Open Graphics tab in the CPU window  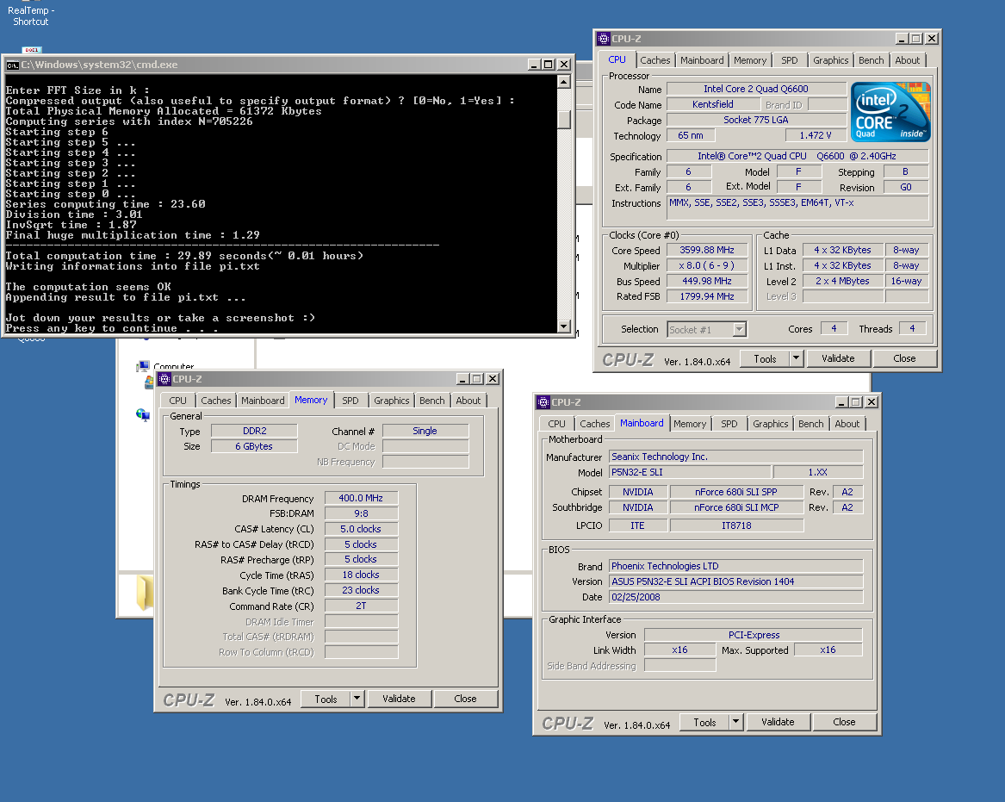831,60
